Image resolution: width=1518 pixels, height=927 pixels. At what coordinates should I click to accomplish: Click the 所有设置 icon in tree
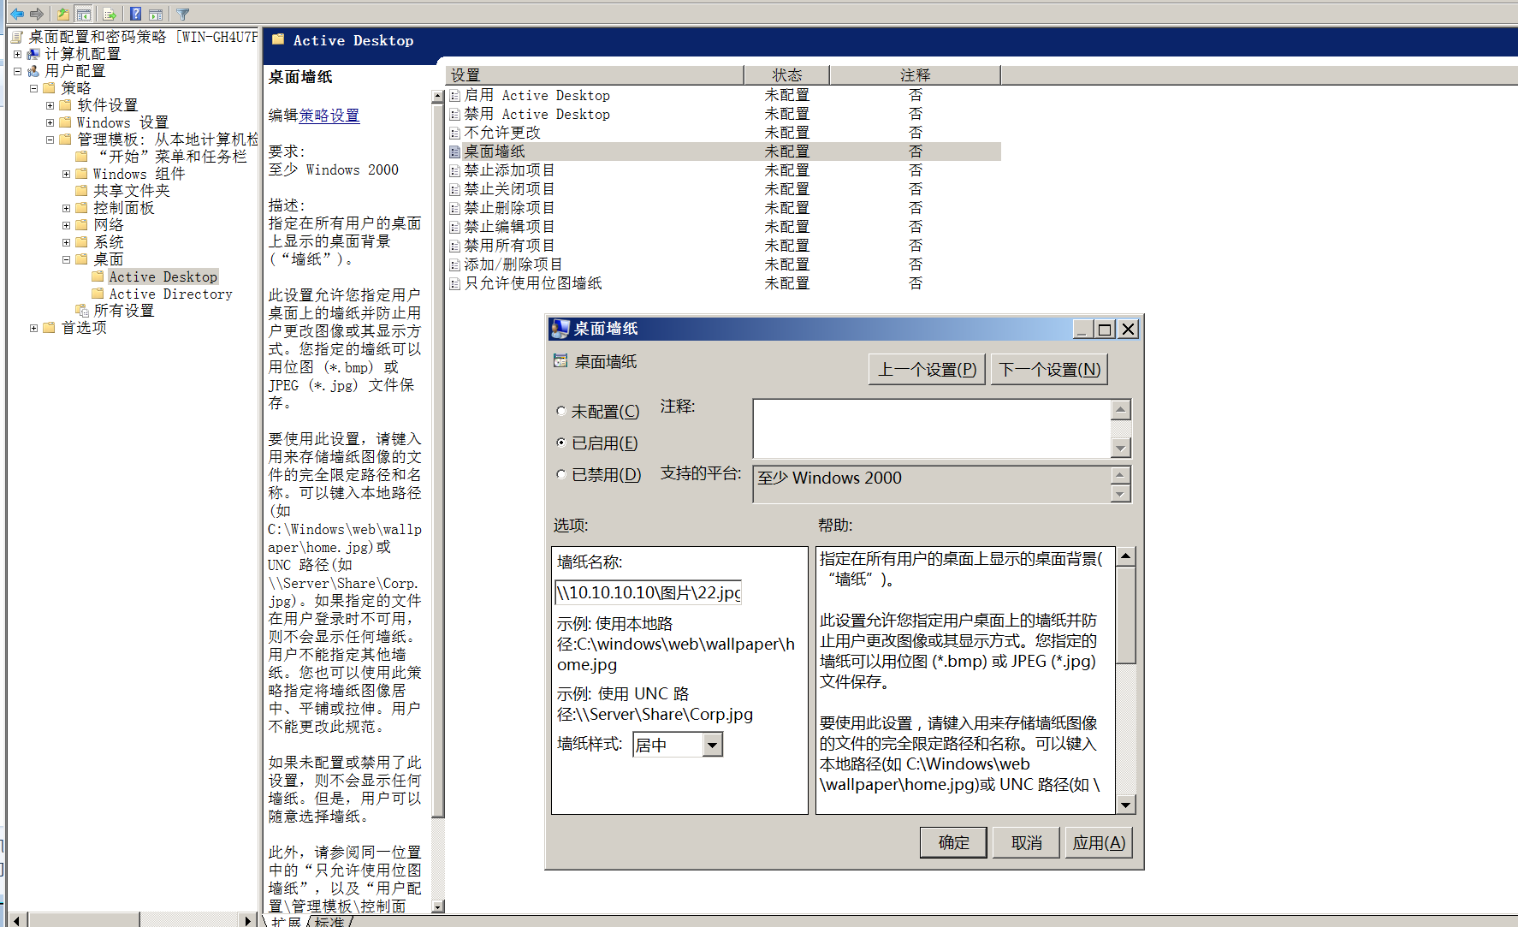point(82,311)
